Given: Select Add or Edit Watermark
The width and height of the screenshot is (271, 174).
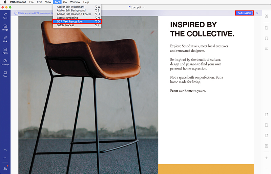Looking at the screenshot, I should [x=70, y=7].
